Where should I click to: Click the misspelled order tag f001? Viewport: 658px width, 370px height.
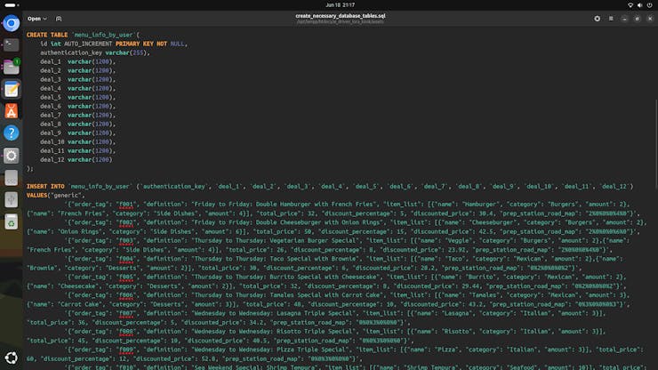pyautogui.click(x=126, y=205)
